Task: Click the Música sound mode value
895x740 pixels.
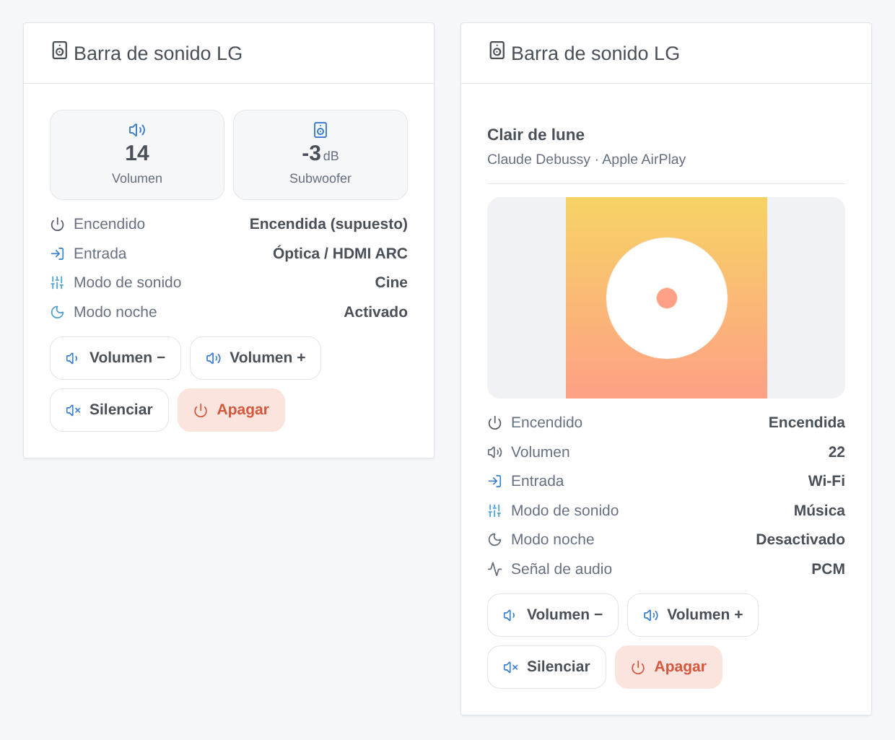Action: pyautogui.click(x=819, y=510)
